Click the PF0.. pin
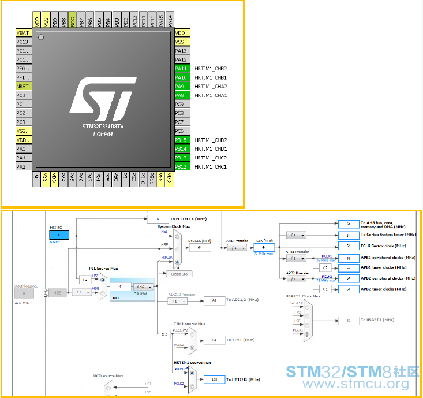The width and height of the screenshot is (423, 398). click(24, 69)
